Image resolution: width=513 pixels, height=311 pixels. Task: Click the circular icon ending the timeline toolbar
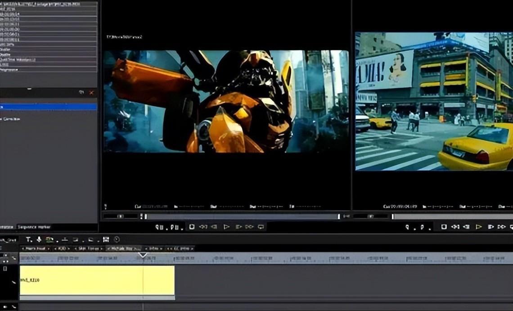click(117, 239)
